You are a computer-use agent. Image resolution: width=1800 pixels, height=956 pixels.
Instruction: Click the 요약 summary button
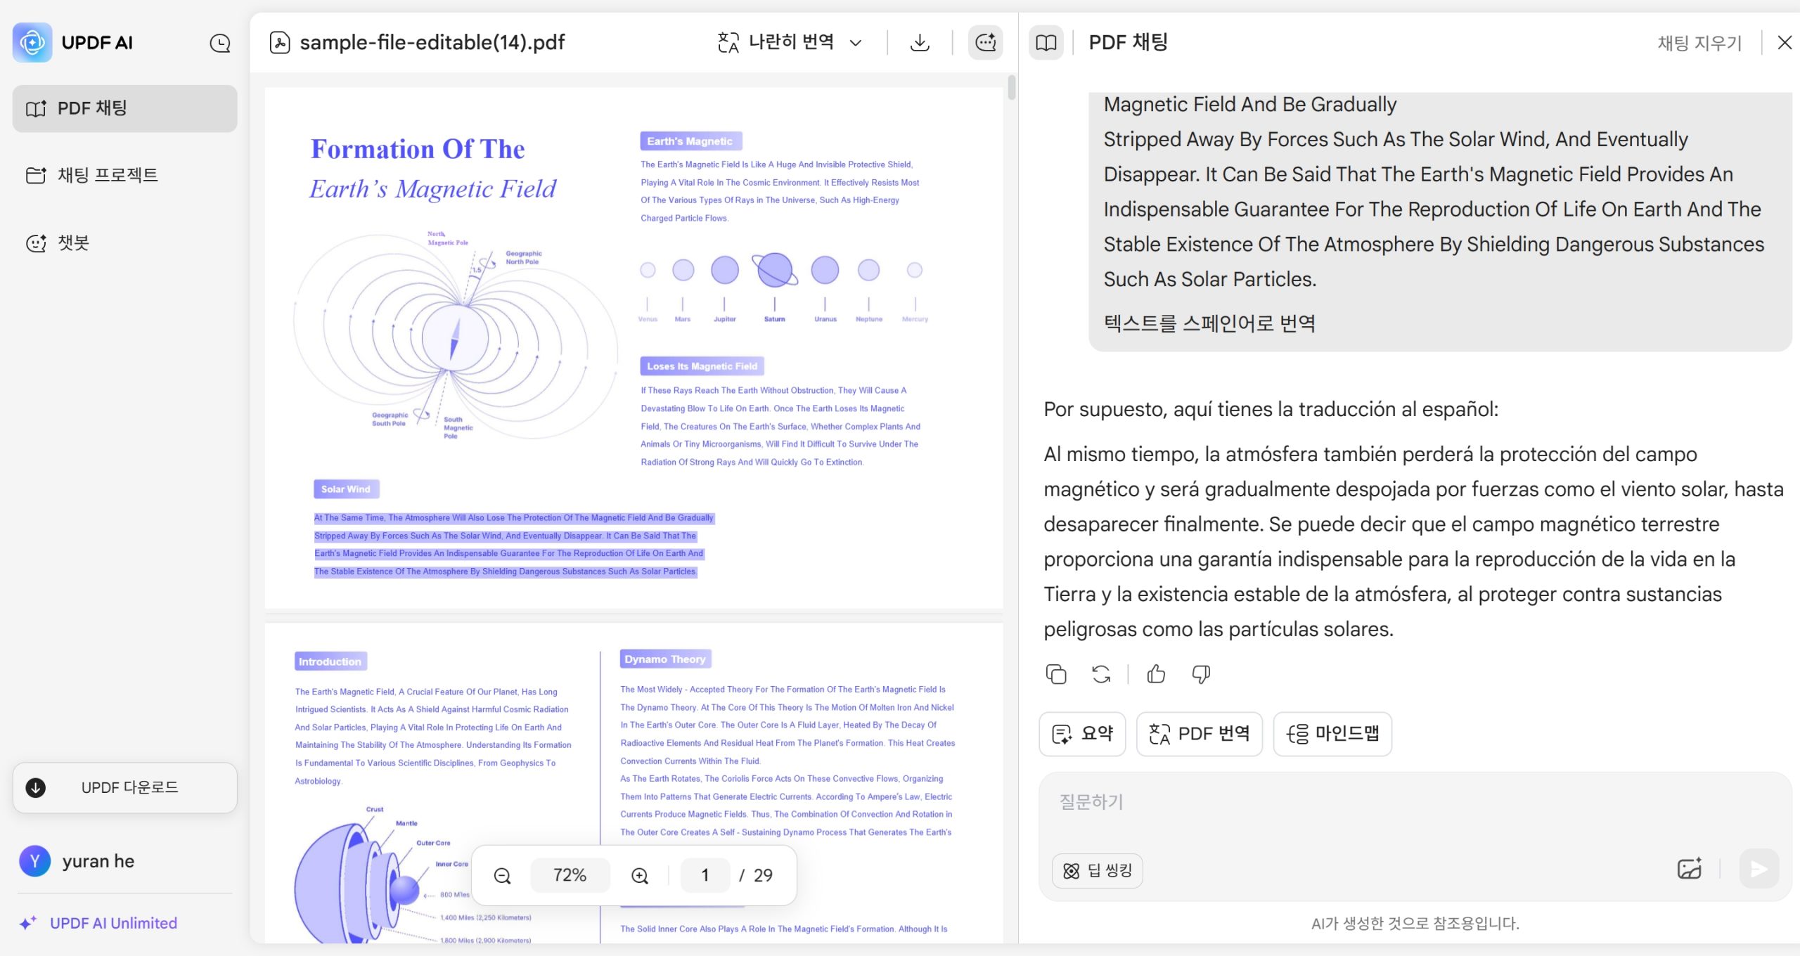pos(1083,734)
